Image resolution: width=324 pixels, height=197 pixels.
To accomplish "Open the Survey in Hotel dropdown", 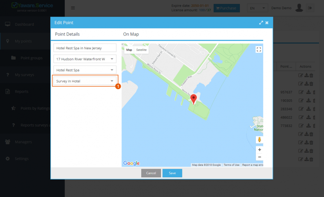I will pos(85,81).
